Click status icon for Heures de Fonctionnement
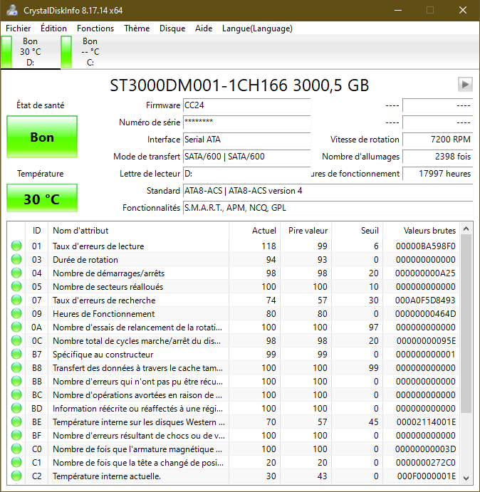 point(16,314)
